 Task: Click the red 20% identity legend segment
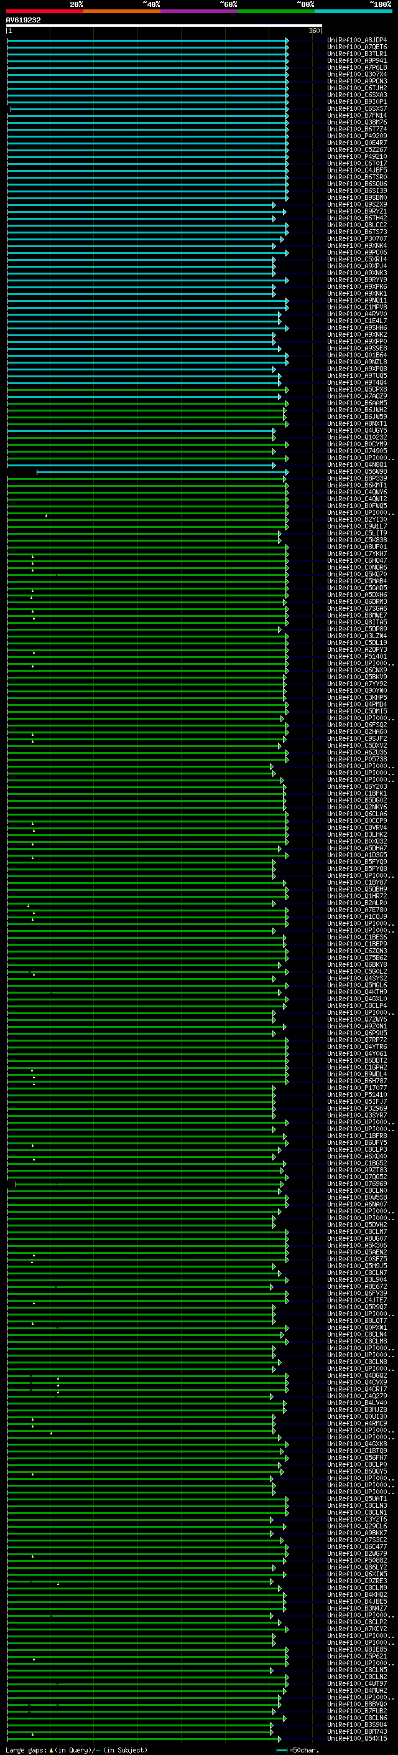(x=44, y=11)
